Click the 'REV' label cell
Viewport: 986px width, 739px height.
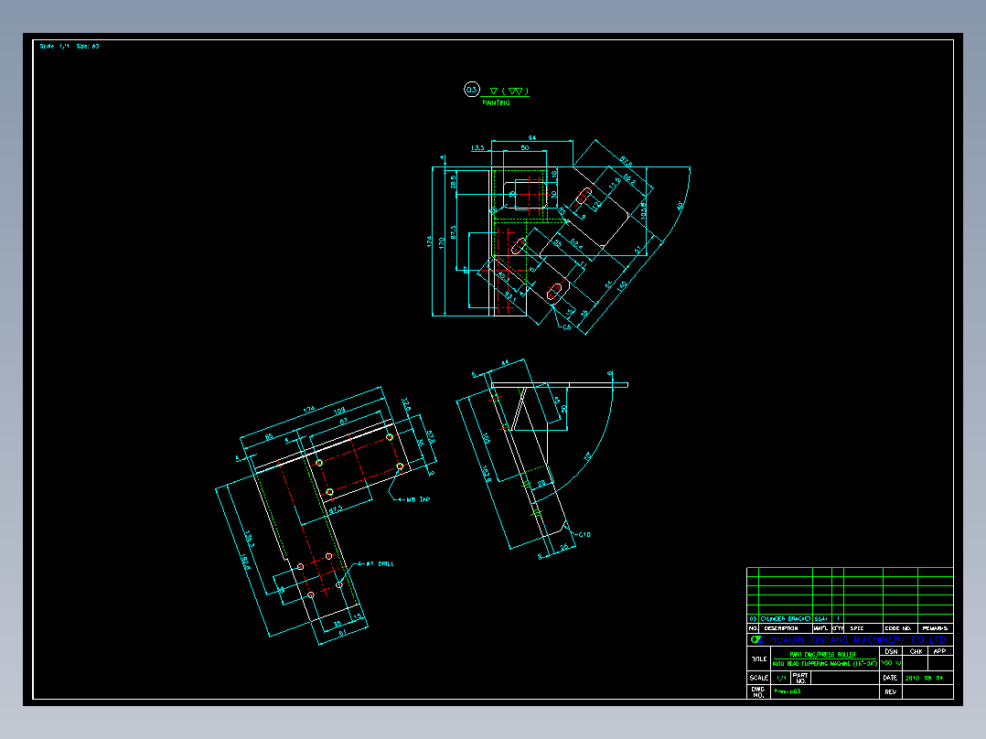click(x=891, y=691)
